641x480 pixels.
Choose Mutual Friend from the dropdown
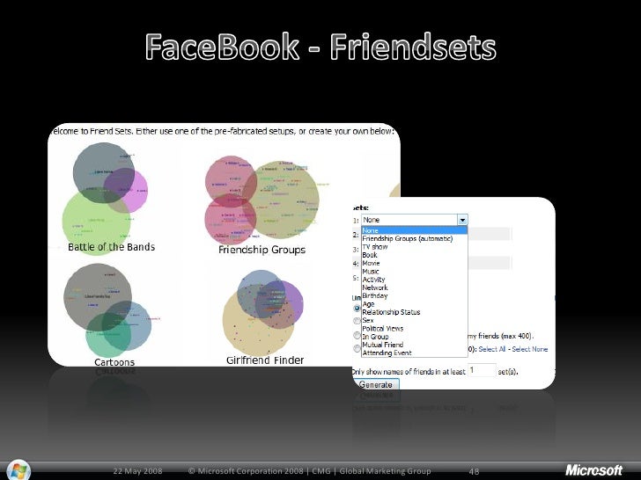383,345
